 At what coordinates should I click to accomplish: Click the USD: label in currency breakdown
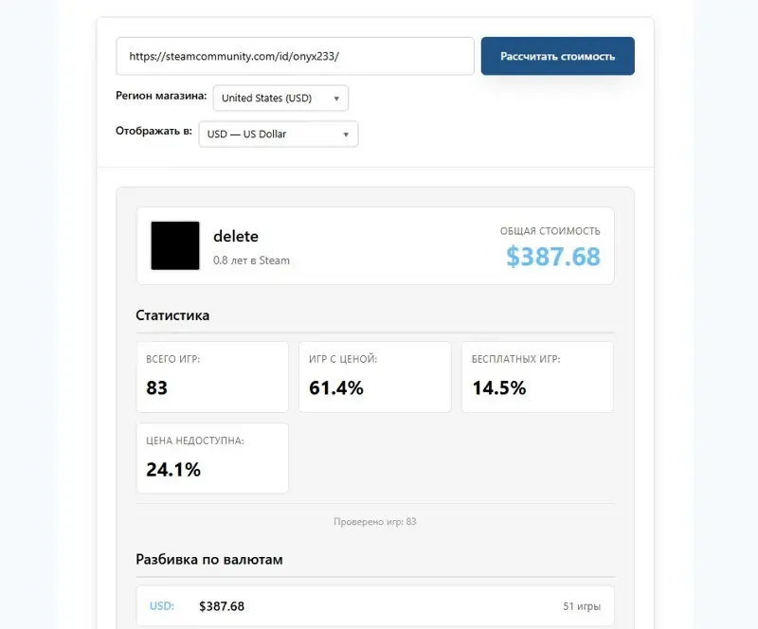(x=162, y=606)
